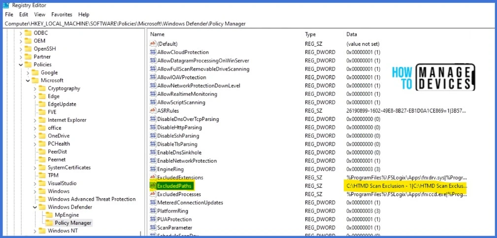Screen dimensions: 497x238
Task: Open the File menu
Action: (9, 15)
